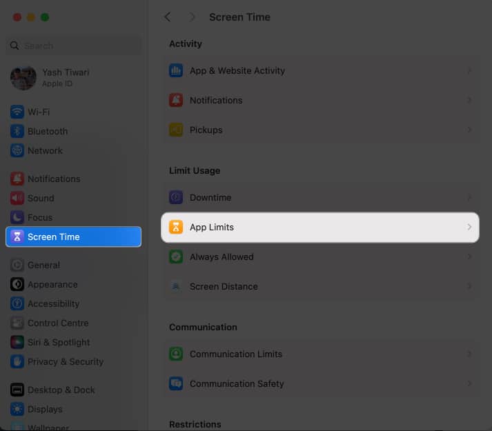Select Displays in the sidebar
Viewport: 492px width, 431px height.
click(73, 409)
